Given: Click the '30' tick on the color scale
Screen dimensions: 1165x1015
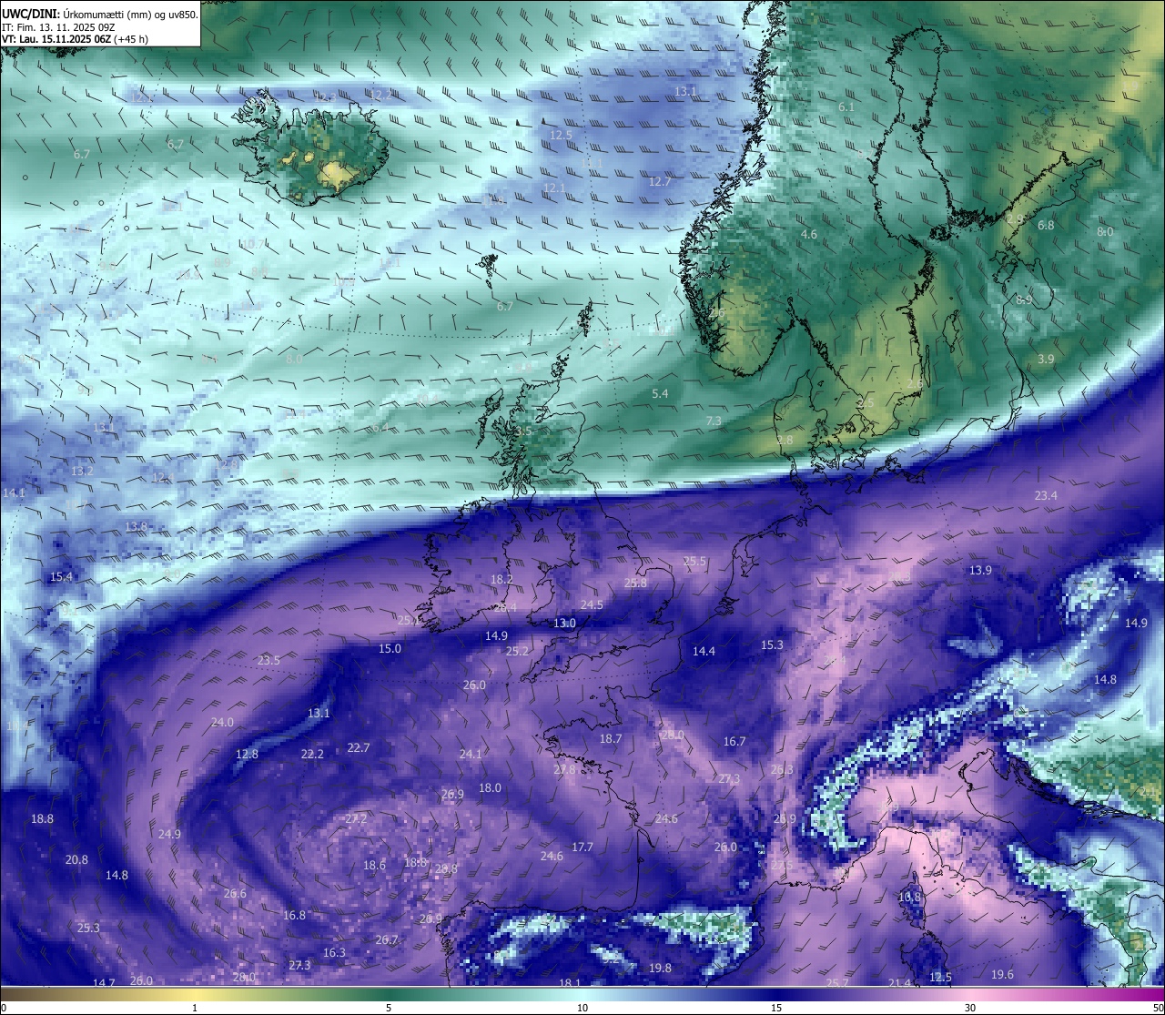Looking at the screenshot, I should pos(970,1008).
